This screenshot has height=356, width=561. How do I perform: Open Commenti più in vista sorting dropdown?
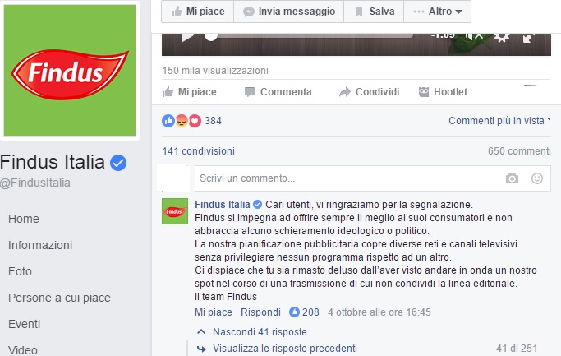pyautogui.click(x=500, y=121)
